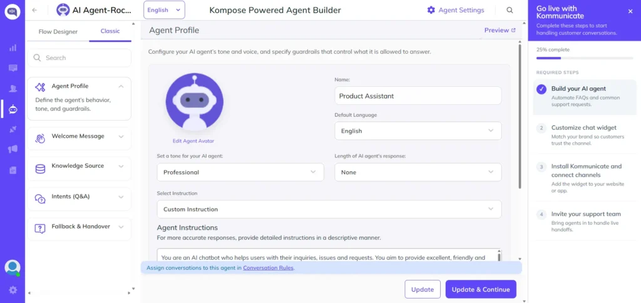Go back using the left arrow
Screen dimensions: 641x303
coord(34,10)
